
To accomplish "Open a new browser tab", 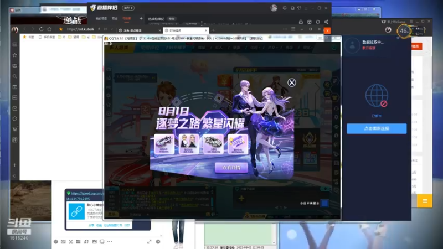I will (213, 30).
